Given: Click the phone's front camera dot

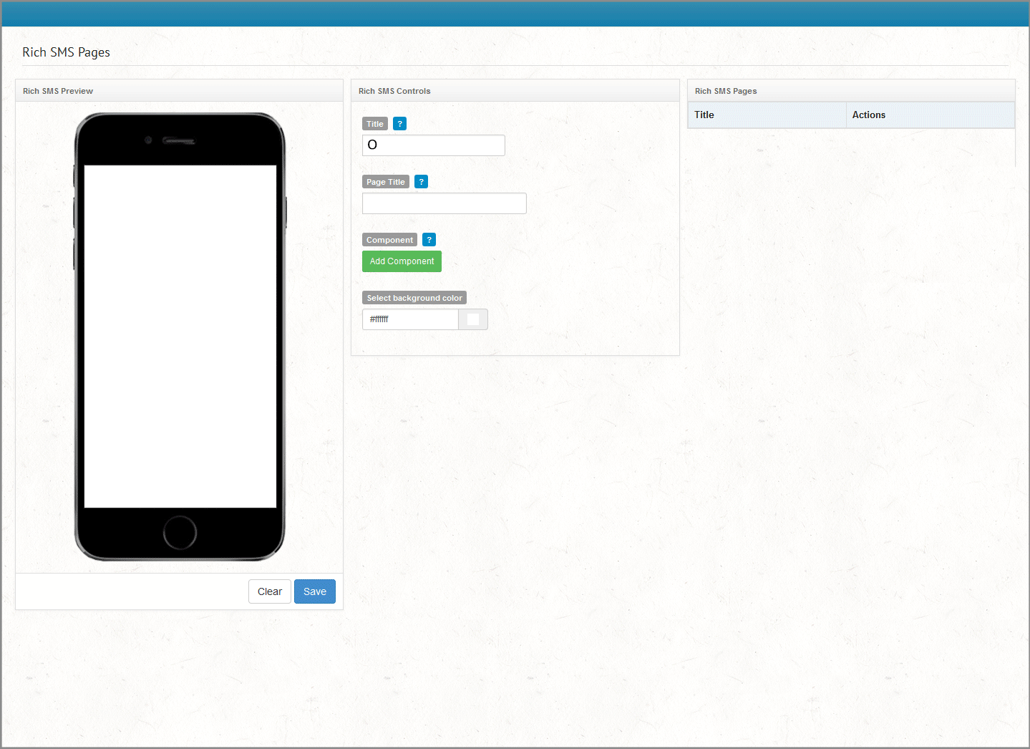Looking at the screenshot, I should 148,140.
